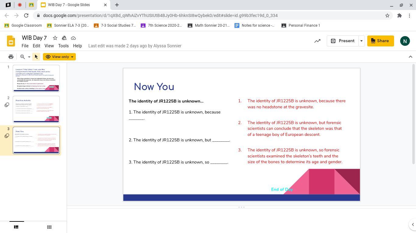The image size is (416, 233).
Task: Click the vertical scrollbar of slide area
Action: 413,114
